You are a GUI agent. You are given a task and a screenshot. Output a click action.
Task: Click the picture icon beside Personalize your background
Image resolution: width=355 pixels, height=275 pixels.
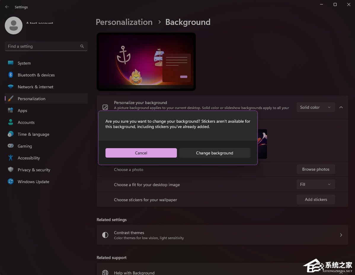(x=105, y=107)
